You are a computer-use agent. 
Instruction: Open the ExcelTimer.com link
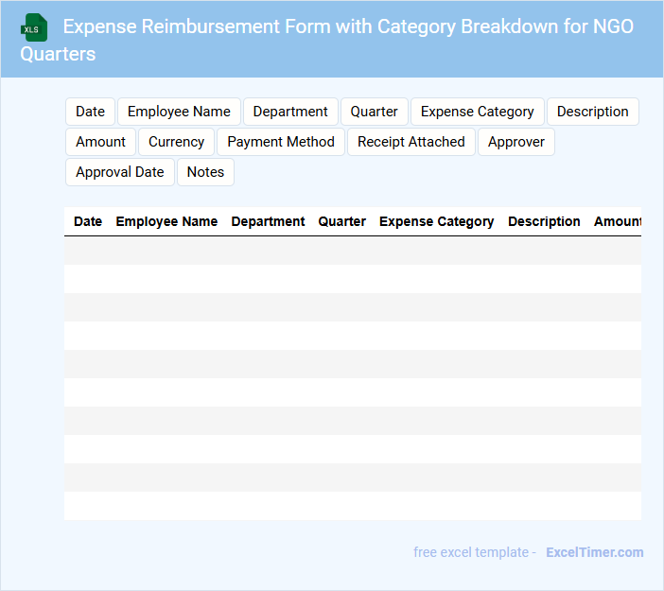(594, 552)
